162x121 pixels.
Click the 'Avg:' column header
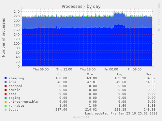point(120,74)
